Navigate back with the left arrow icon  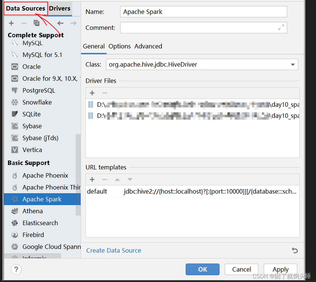tap(60, 23)
